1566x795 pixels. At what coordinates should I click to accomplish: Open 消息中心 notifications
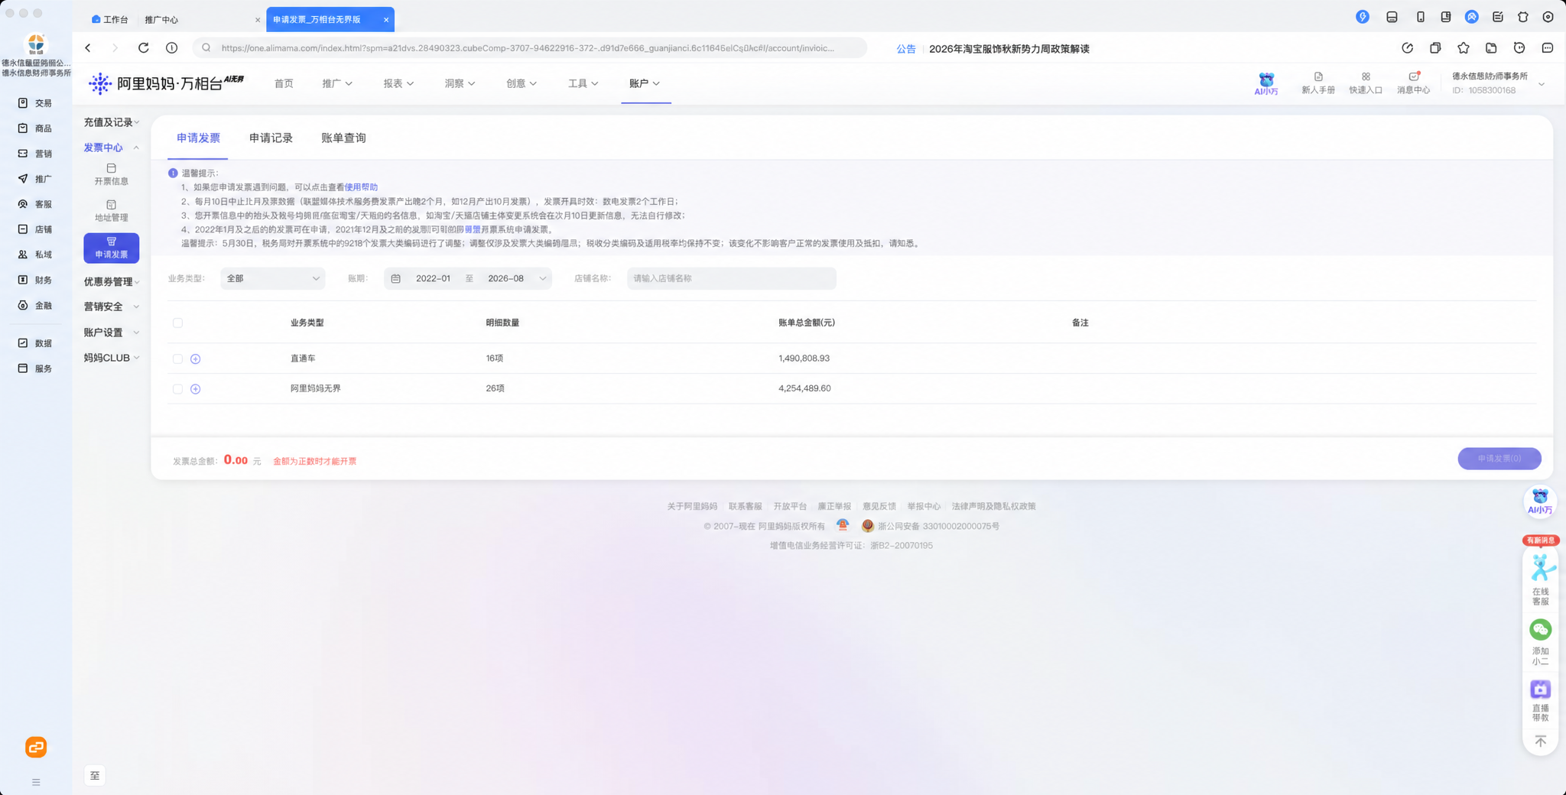pos(1413,83)
